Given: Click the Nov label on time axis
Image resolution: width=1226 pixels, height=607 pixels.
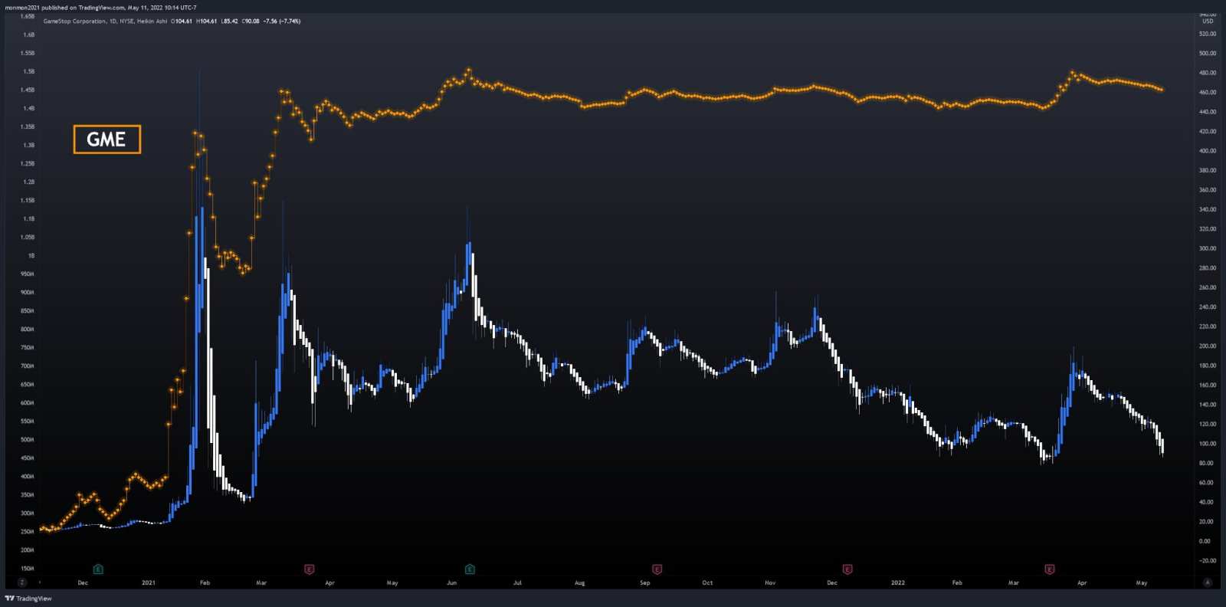Looking at the screenshot, I should coord(770,583).
